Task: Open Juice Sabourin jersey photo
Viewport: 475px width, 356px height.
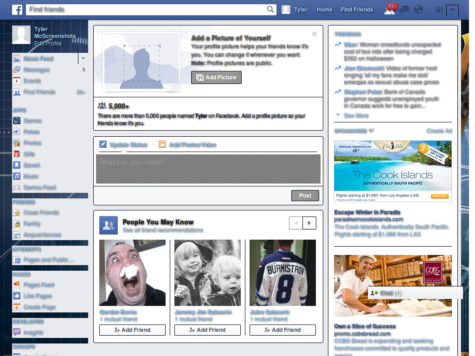Action: pyautogui.click(x=282, y=273)
